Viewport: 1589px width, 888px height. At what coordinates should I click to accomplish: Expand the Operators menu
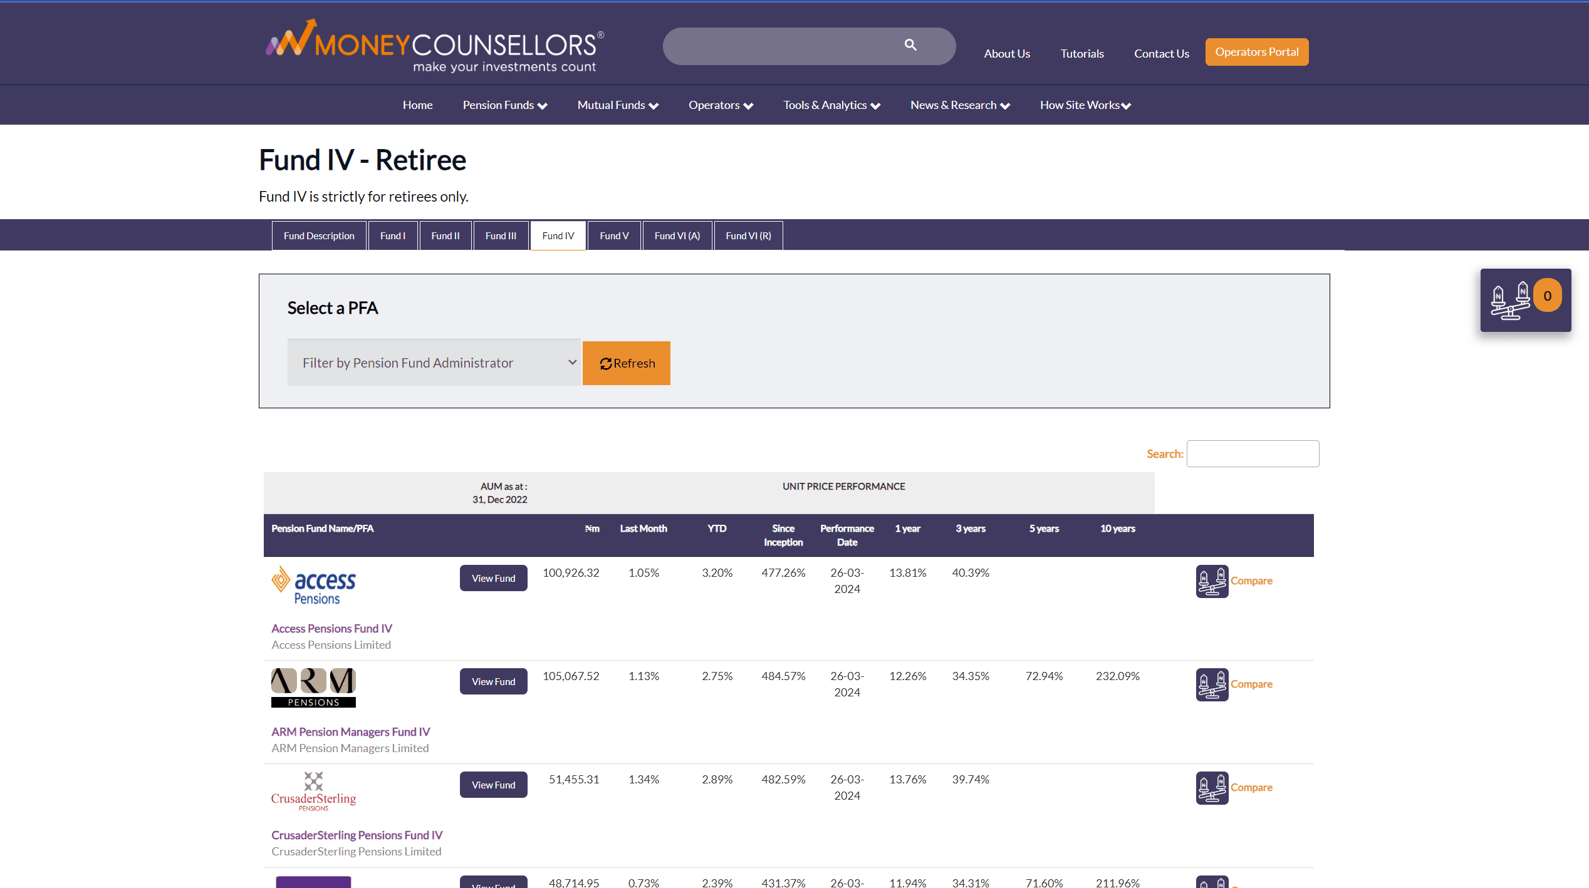pos(721,105)
